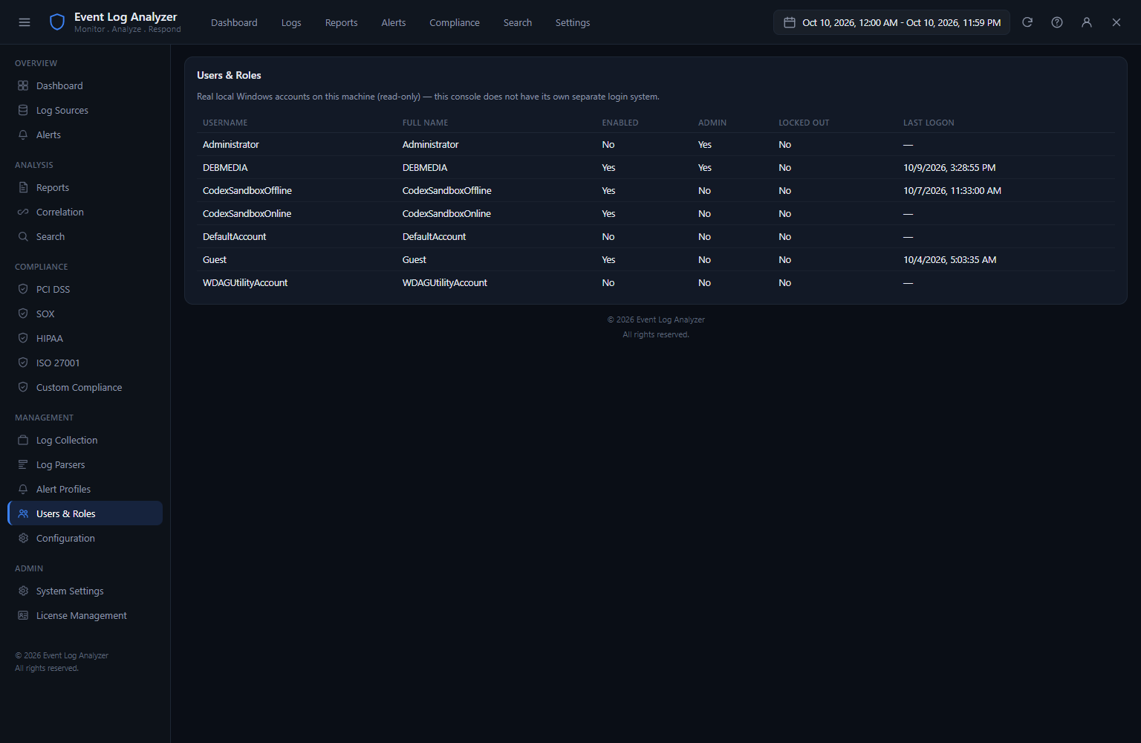Go to Alerts in top navigation

(x=394, y=22)
